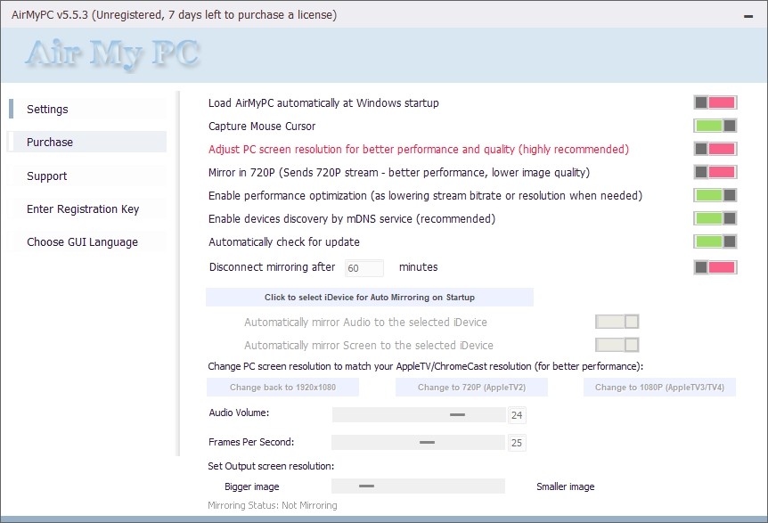Disable performance optimization toggle
Screen dimensions: 768x523
click(715, 195)
